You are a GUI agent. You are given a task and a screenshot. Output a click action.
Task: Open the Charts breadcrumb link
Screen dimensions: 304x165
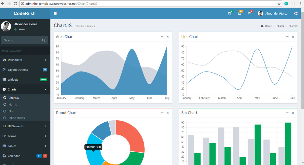[280, 26]
